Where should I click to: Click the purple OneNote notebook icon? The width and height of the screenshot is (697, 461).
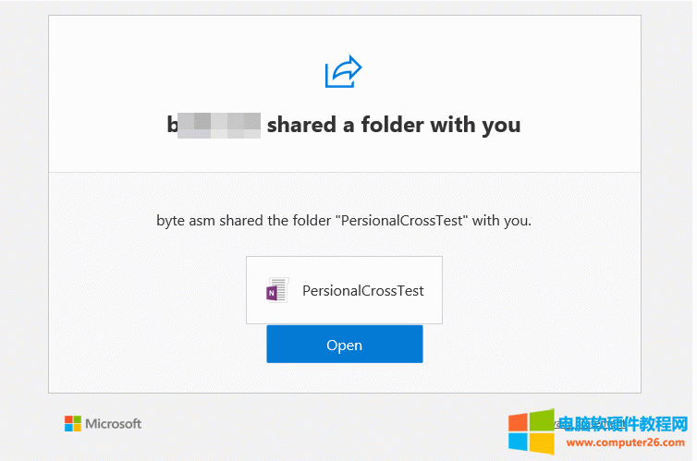pos(276,290)
